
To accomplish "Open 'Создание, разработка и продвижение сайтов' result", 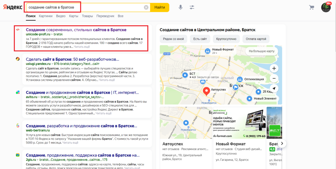I will click(82, 126).
